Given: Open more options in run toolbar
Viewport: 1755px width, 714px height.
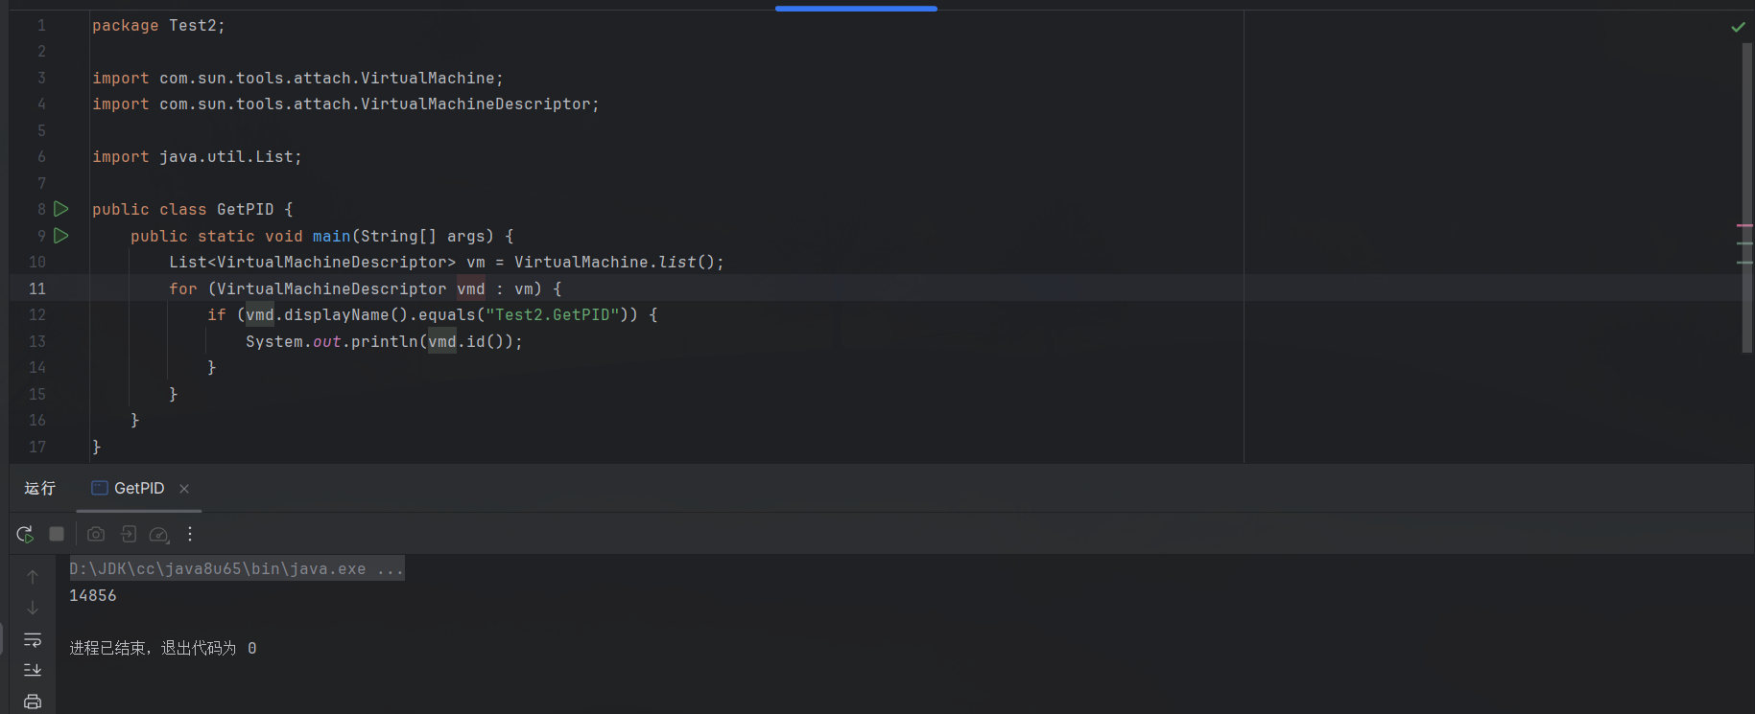Looking at the screenshot, I should click(x=190, y=534).
